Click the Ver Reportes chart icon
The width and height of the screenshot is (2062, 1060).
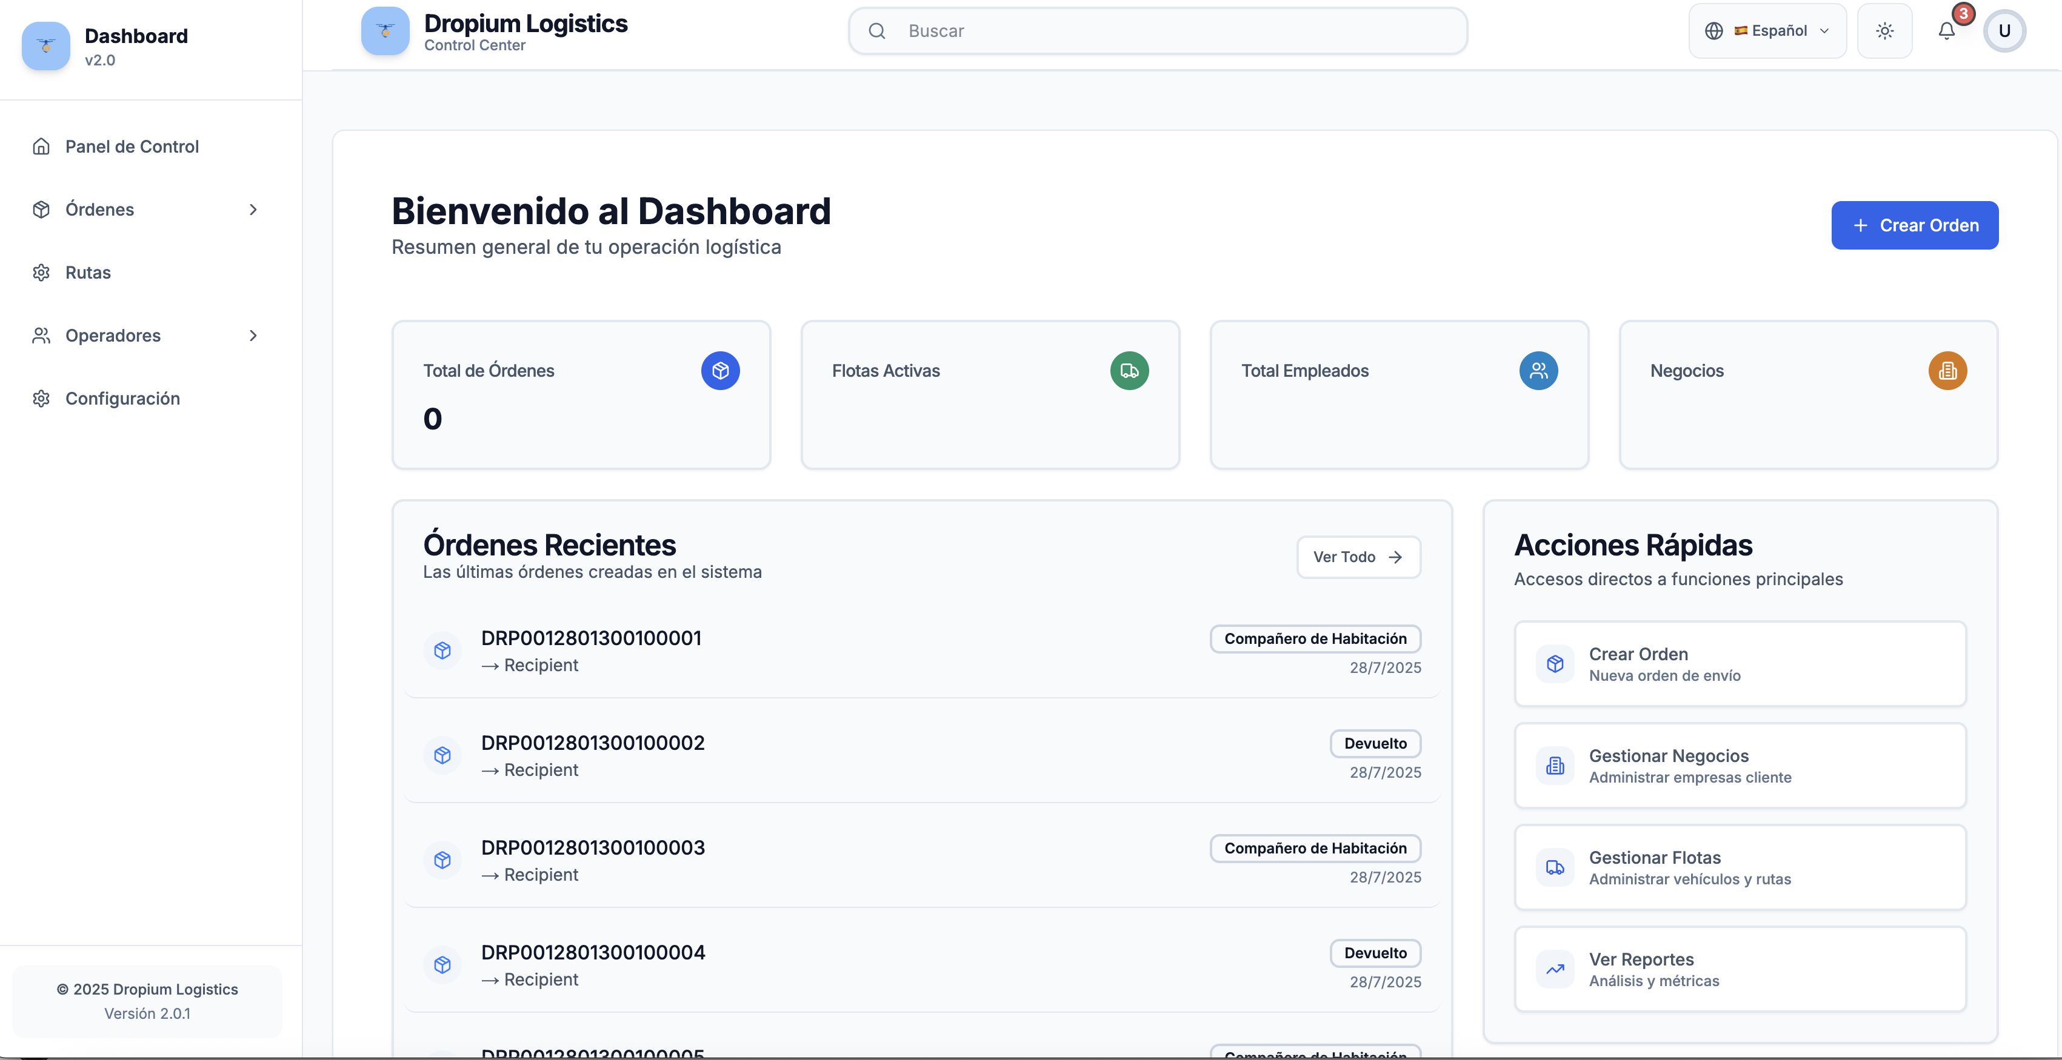(1555, 970)
